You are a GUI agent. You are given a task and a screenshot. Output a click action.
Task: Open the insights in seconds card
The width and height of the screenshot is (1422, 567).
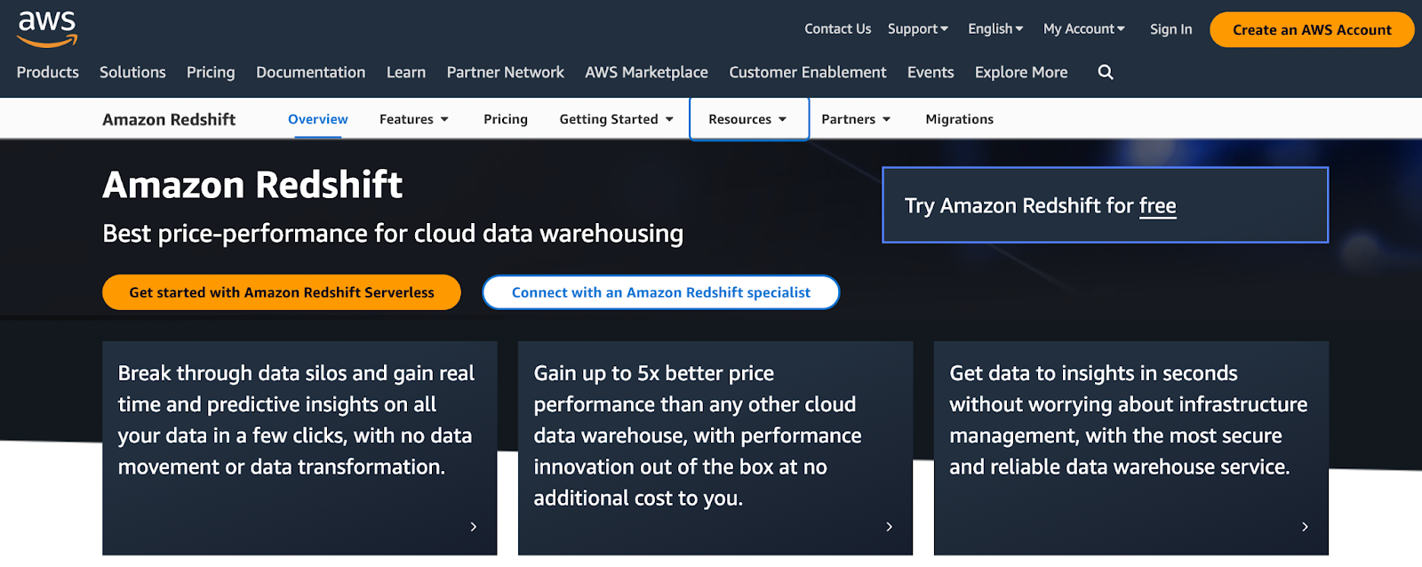tap(1131, 448)
